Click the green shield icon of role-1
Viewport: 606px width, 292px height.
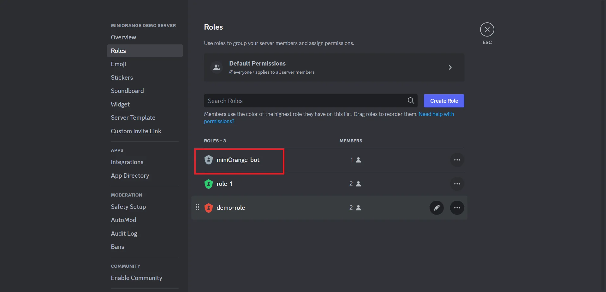(209, 184)
